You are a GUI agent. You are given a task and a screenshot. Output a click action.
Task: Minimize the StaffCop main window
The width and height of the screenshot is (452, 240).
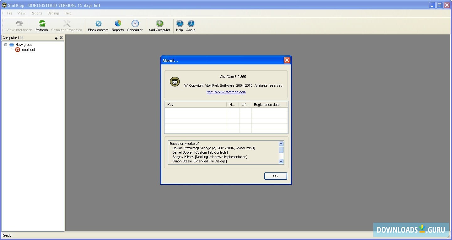tap(432, 5)
